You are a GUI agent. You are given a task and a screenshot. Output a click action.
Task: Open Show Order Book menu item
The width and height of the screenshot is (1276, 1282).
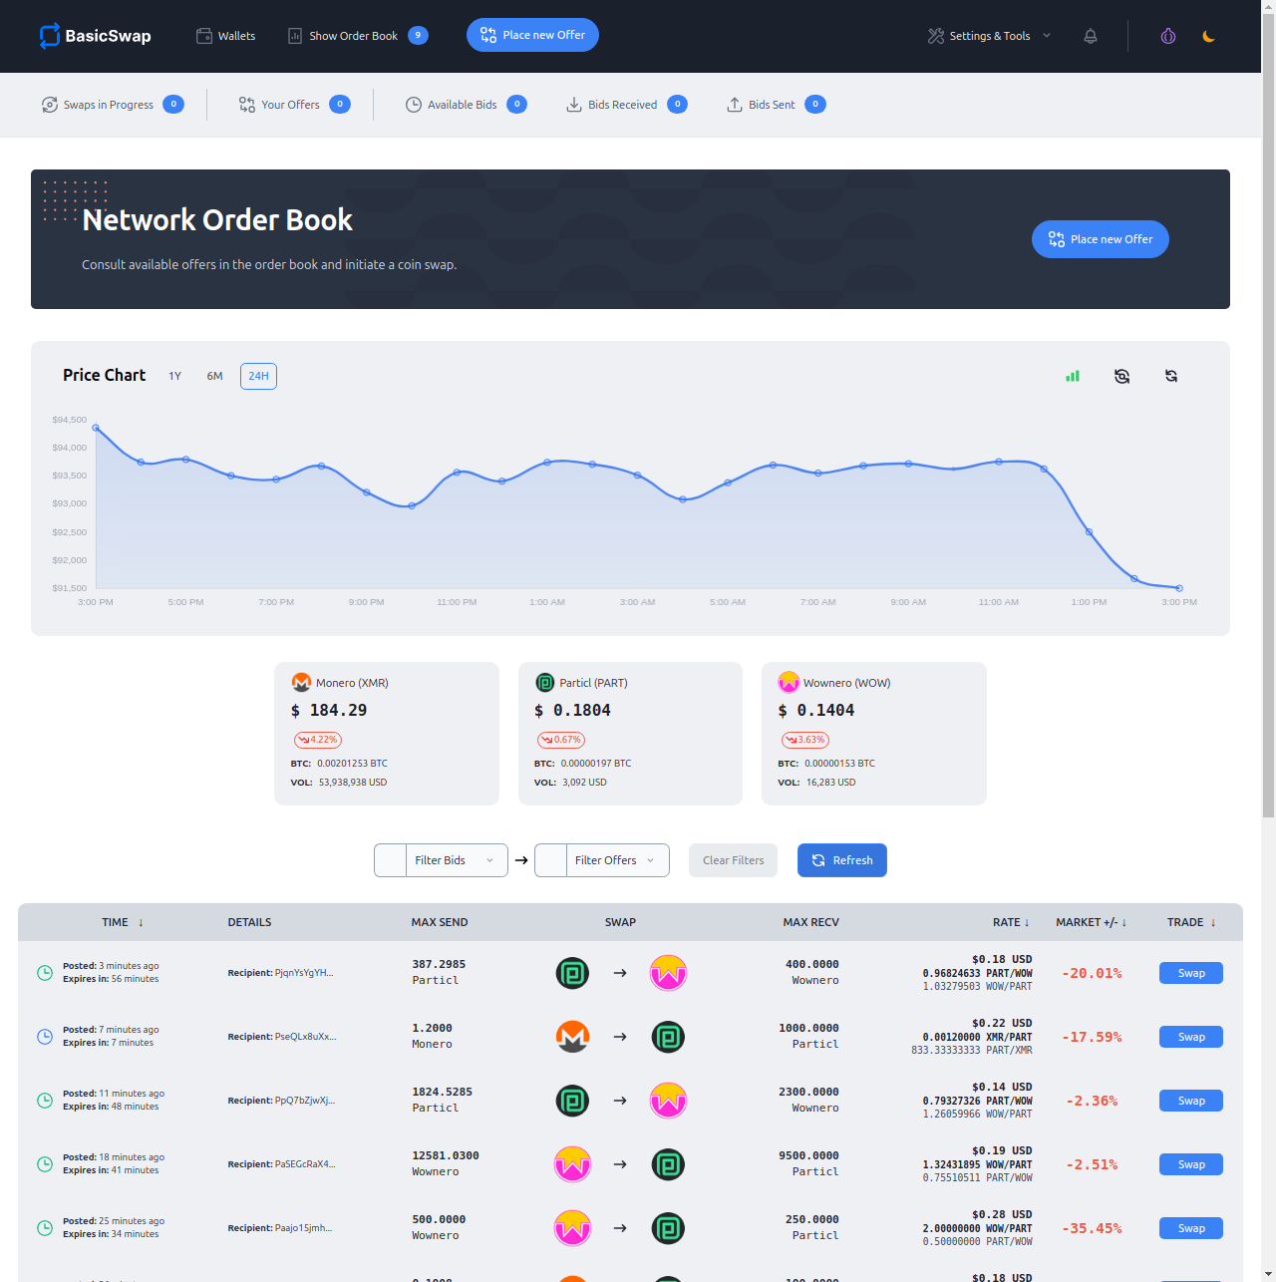point(358,36)
